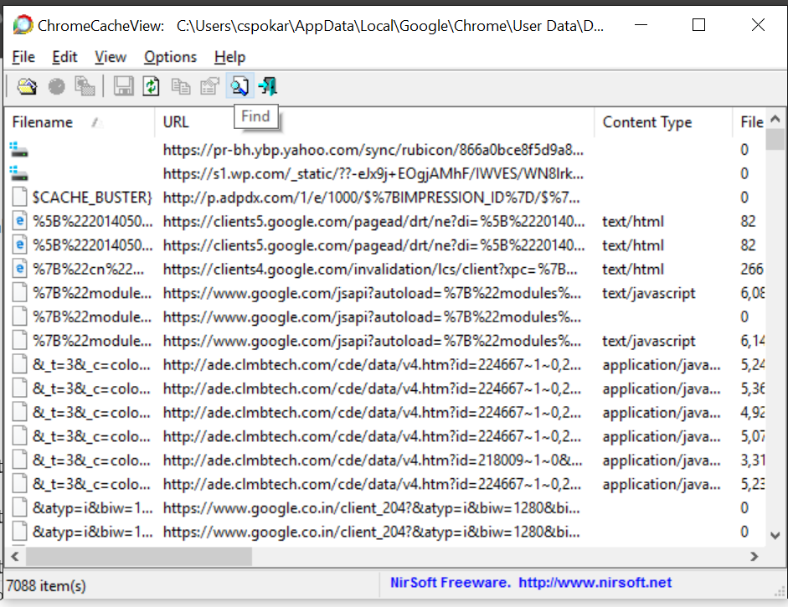Viewport: 788px width, 607px height.
Task: Maximize the ChromeCacheView window
Action: 698,24
